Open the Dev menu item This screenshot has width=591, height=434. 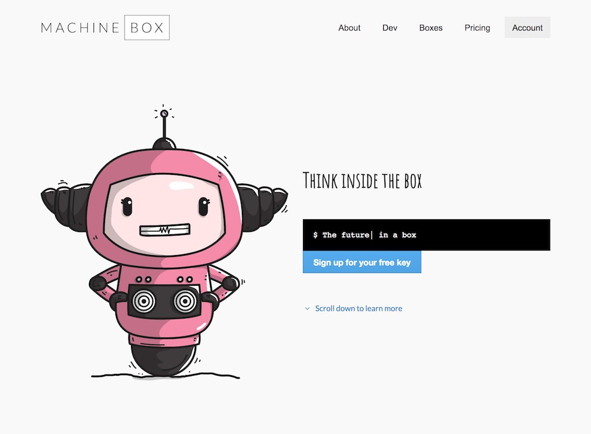pos(390,28)
